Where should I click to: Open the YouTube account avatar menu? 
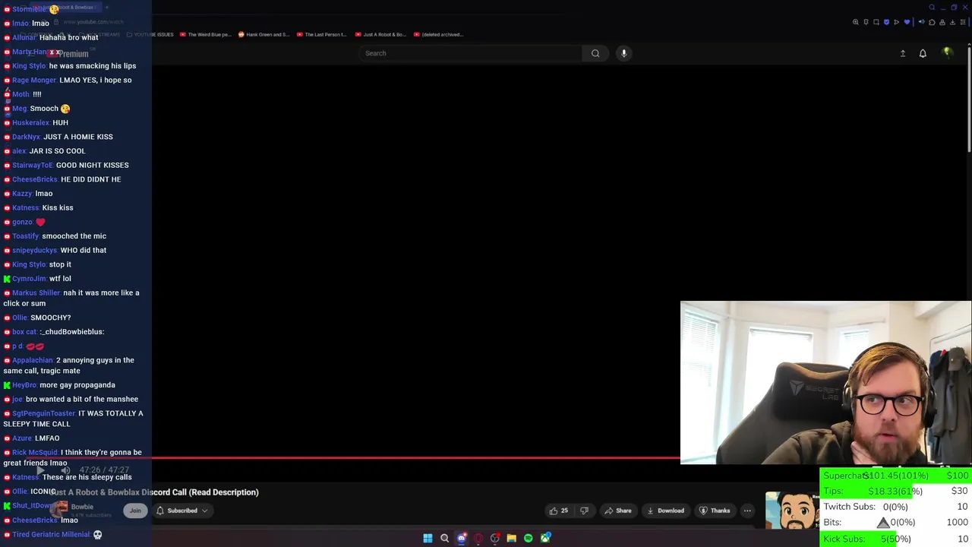[x=947, y=52]
